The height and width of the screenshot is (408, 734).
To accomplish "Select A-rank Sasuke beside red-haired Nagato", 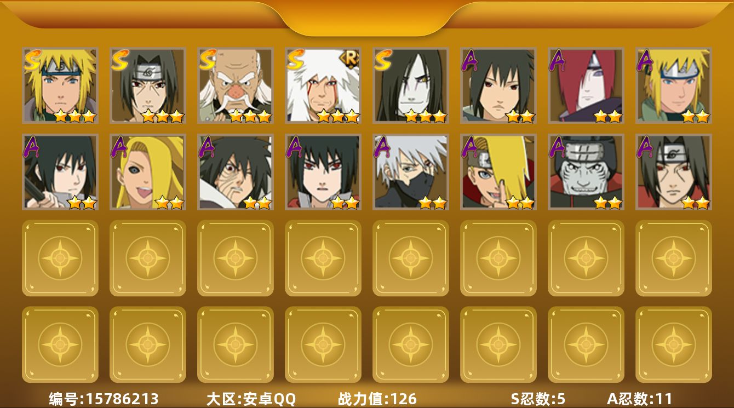I will click(498, 85).
